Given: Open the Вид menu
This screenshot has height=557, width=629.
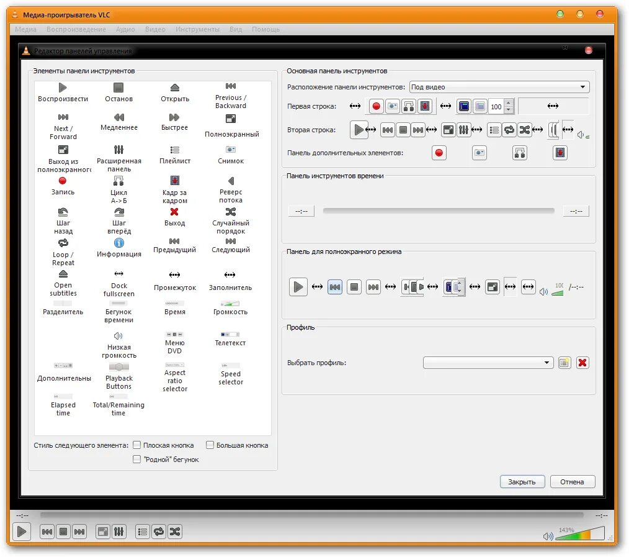Looking at the screenshot, I should pyautogui.click(x=236, y=29).
